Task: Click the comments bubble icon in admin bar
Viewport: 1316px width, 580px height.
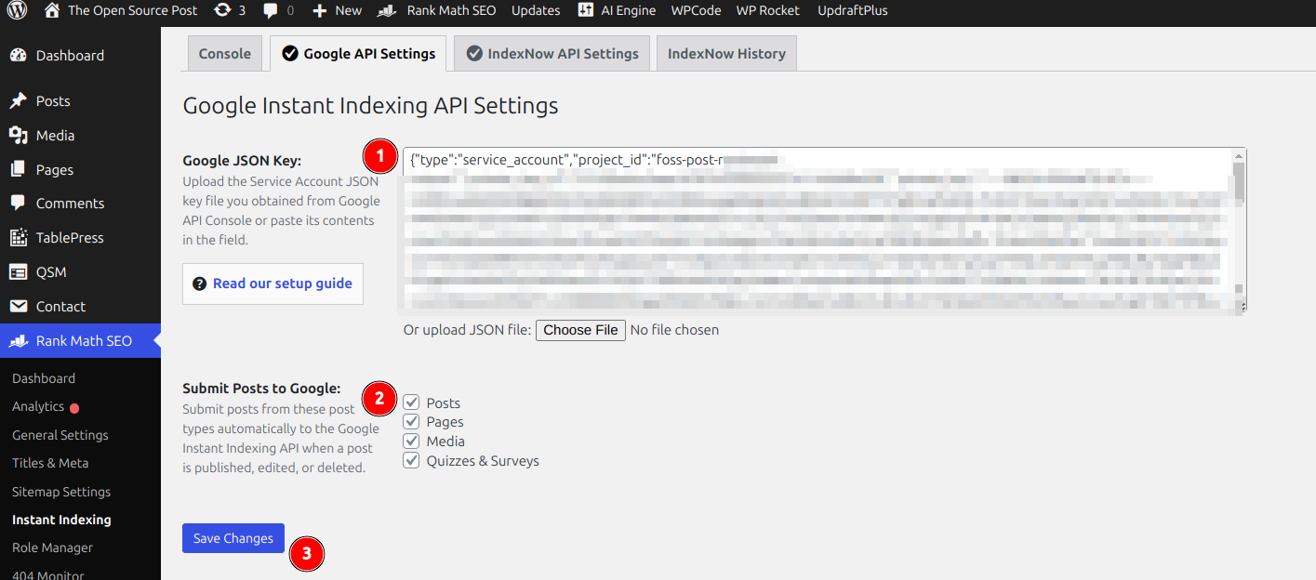Action: click(271, 10)
